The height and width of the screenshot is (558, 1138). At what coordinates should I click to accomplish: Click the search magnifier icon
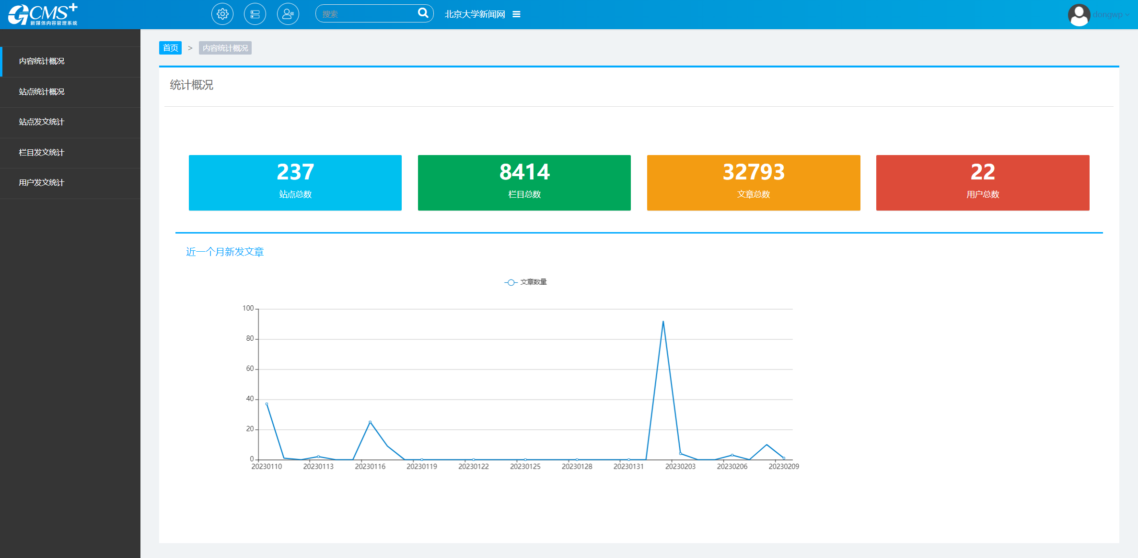click(x=423, y=13)
